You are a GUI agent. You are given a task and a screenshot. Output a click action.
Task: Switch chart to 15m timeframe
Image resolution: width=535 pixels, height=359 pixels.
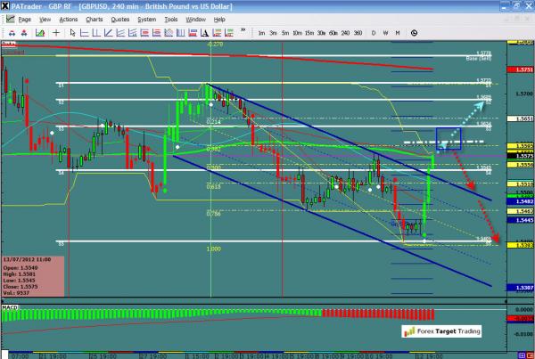pos(309,32)
